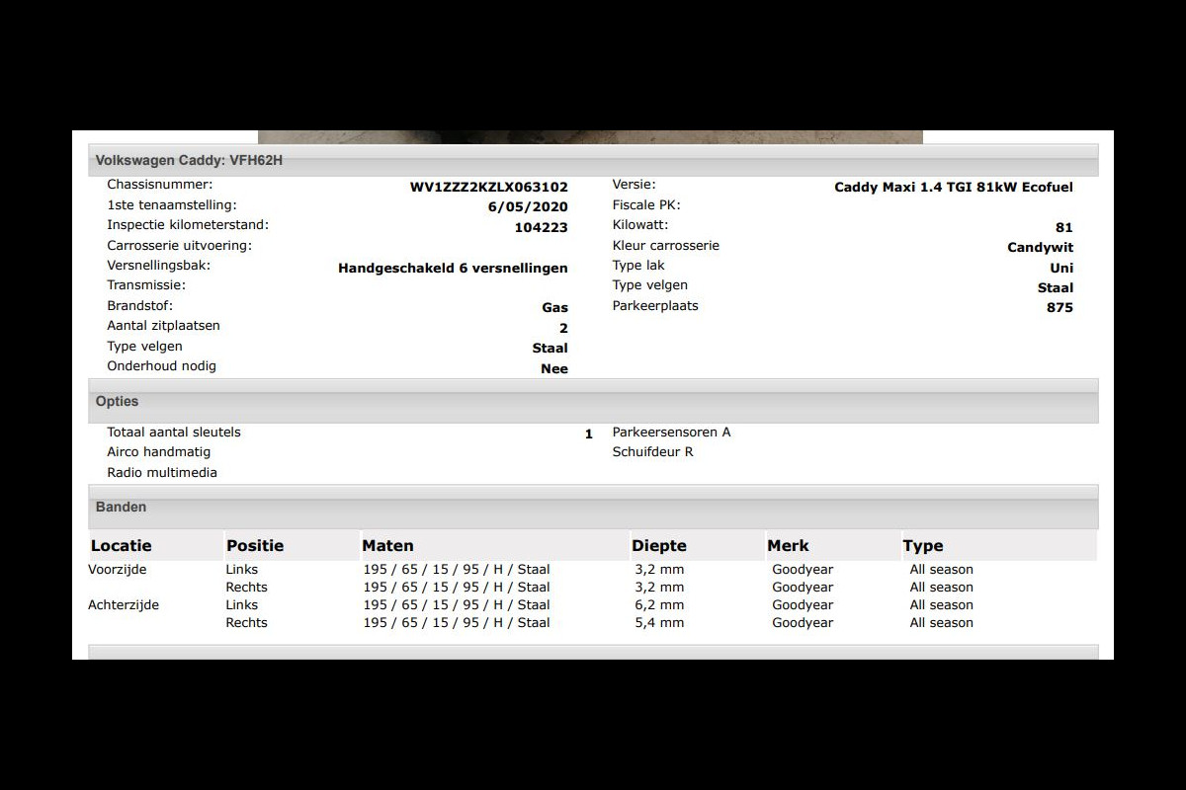Click the Volkswagen Caddy: VFH62H section header

click(189, 160)
